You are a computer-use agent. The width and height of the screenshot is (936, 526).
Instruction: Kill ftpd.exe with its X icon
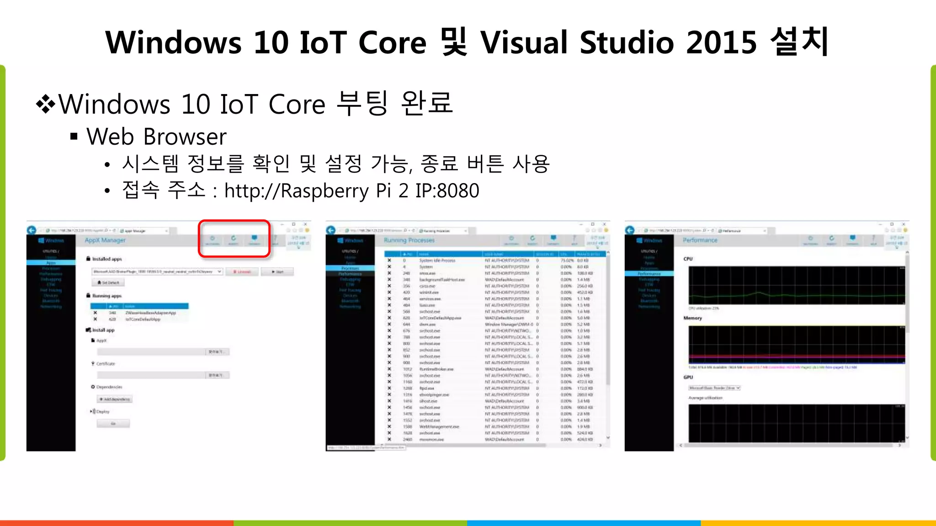[389, 388]
